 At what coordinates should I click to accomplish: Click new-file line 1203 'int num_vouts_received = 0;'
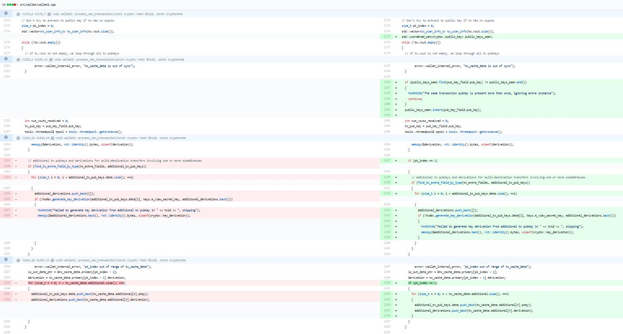(x=426, y=121)
